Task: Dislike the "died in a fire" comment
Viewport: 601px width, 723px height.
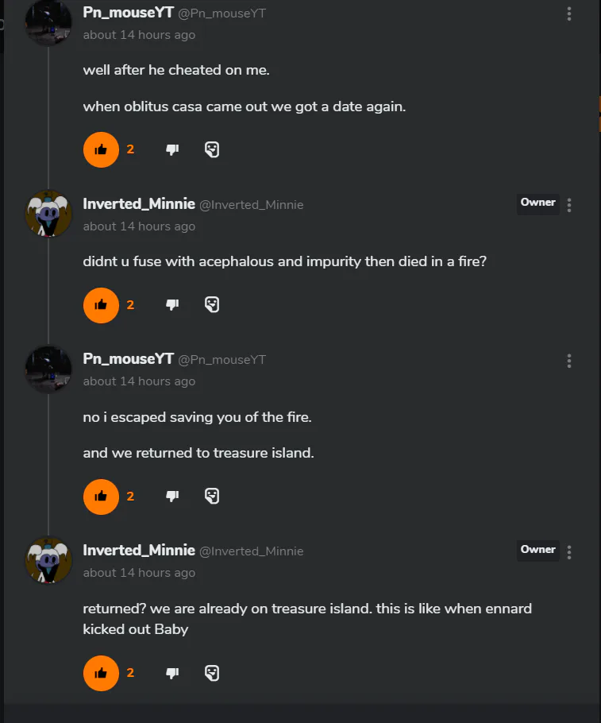Action: pyautogui.click(x=172, y=305)
